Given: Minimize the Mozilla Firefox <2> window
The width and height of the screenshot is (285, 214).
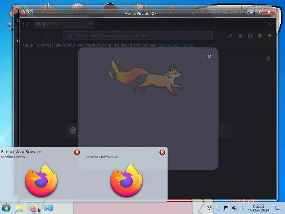Looking at the screenshot, I should (x=251, y=12).
